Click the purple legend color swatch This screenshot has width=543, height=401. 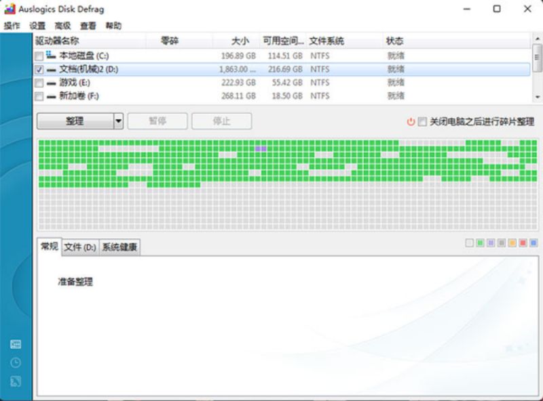click(x=491, y=243)
